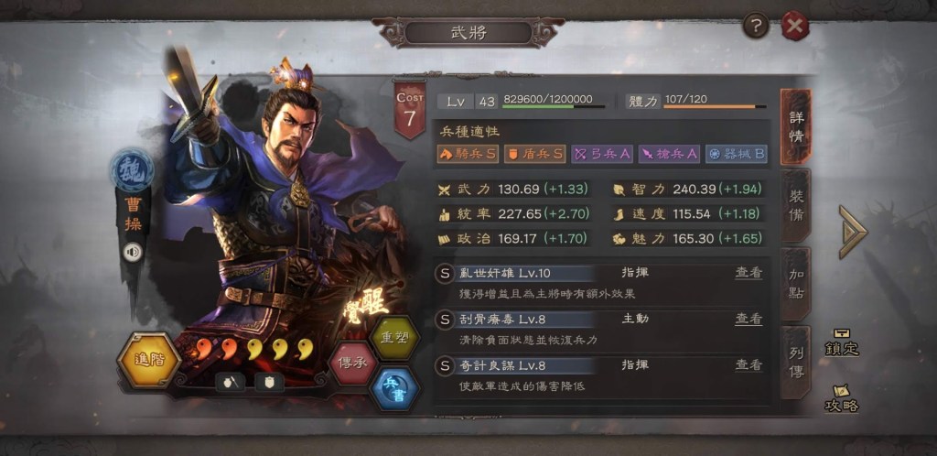This screenshot has height=456, width=937.
Task: Open the 兵書 blue hexagon button
Action: (393, 388)
